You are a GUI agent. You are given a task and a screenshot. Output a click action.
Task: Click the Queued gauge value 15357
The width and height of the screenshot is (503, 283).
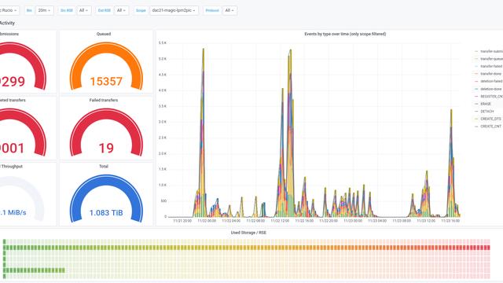click(x=106, y=82)
